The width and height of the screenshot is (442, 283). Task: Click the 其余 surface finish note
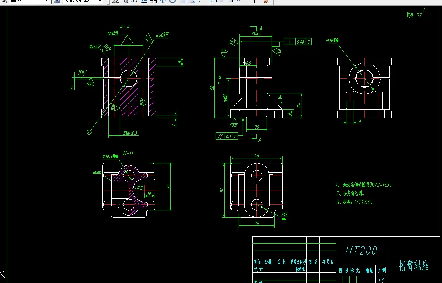pos(416,14)
